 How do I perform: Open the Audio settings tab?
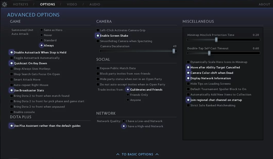pyautogui.click(x=95, y=4)
